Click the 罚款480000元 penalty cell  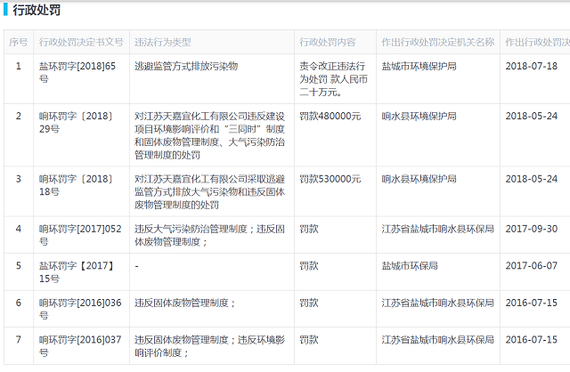330,117
